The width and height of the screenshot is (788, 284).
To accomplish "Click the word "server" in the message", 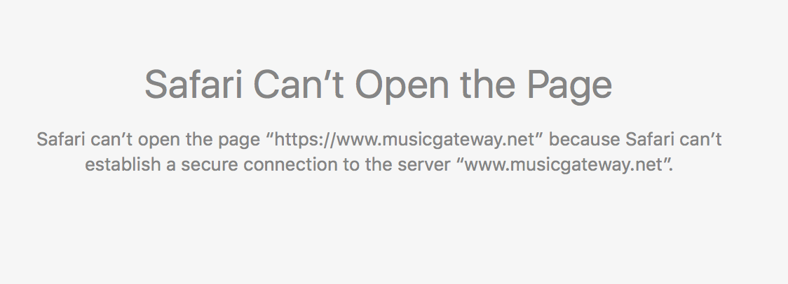I will 423,165.
